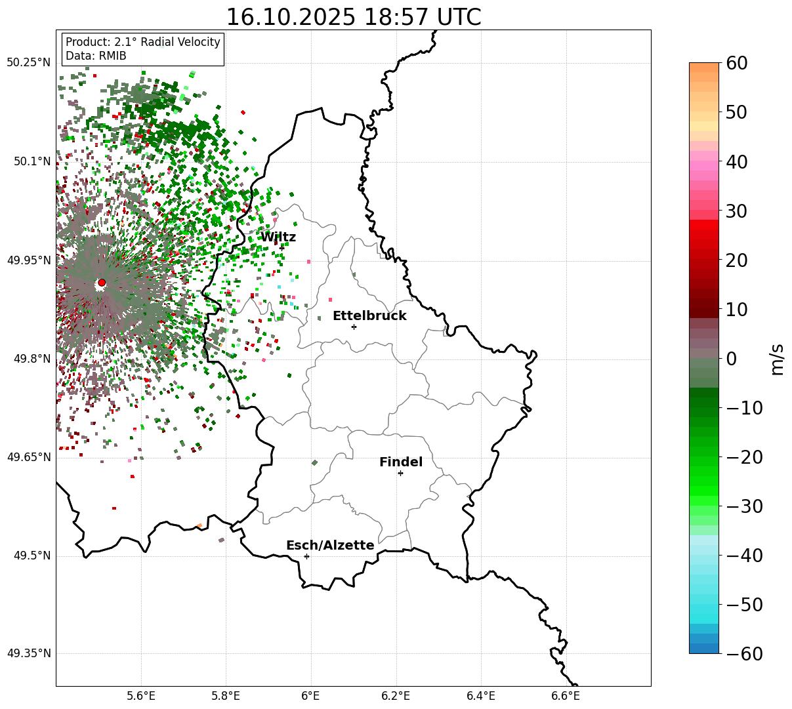
Task: Click the 5.8°E longitude label
Action: point(226,696)
